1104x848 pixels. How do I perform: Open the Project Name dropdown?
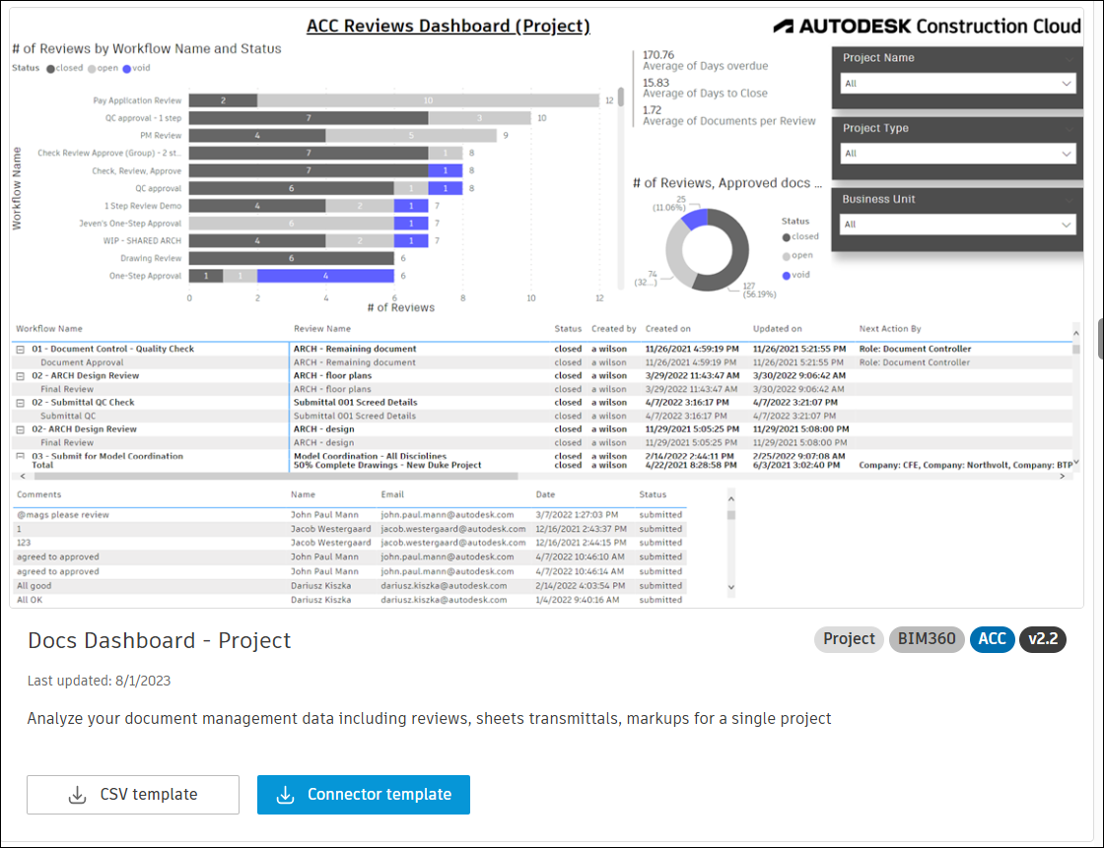click(x=958, y=83)
